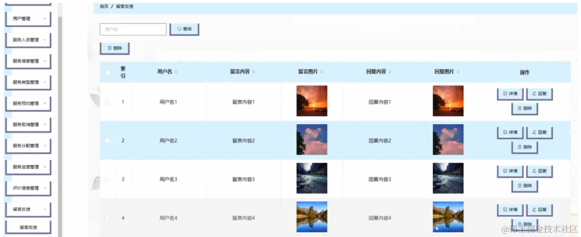Open 回复图片 river valley thumbnail in row 3
581x237 pixels.
click(448, 178)
